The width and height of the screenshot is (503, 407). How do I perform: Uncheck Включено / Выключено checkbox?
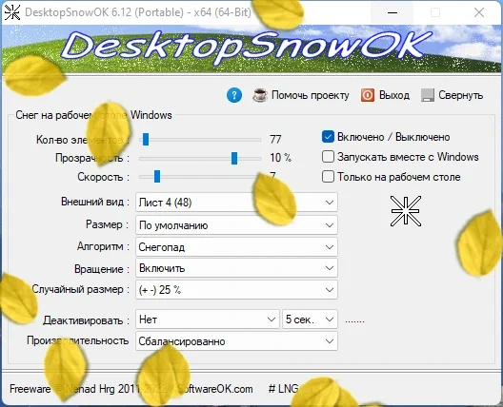pyautogui.click(x=328, y=137)
